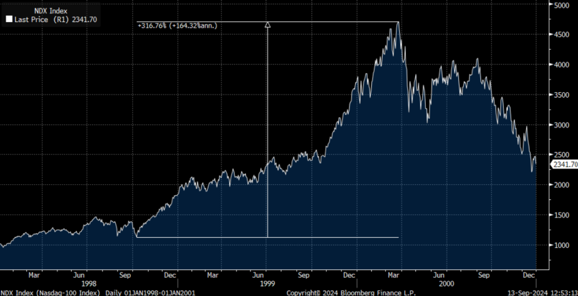Click the +316.76% annotation label
Viewport: 578px width, 296px height.
coord(177,26)
